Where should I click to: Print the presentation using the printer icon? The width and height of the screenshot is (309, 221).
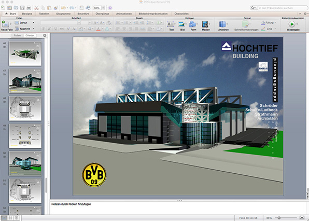29,8
